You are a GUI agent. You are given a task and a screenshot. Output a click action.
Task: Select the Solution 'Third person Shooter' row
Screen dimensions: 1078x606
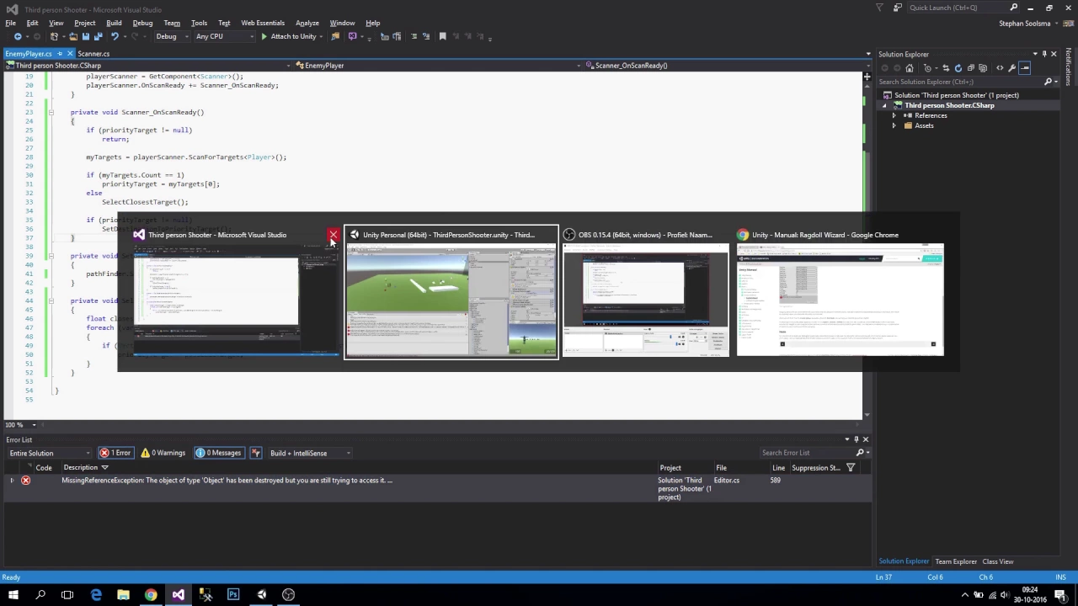pos(956,95)
